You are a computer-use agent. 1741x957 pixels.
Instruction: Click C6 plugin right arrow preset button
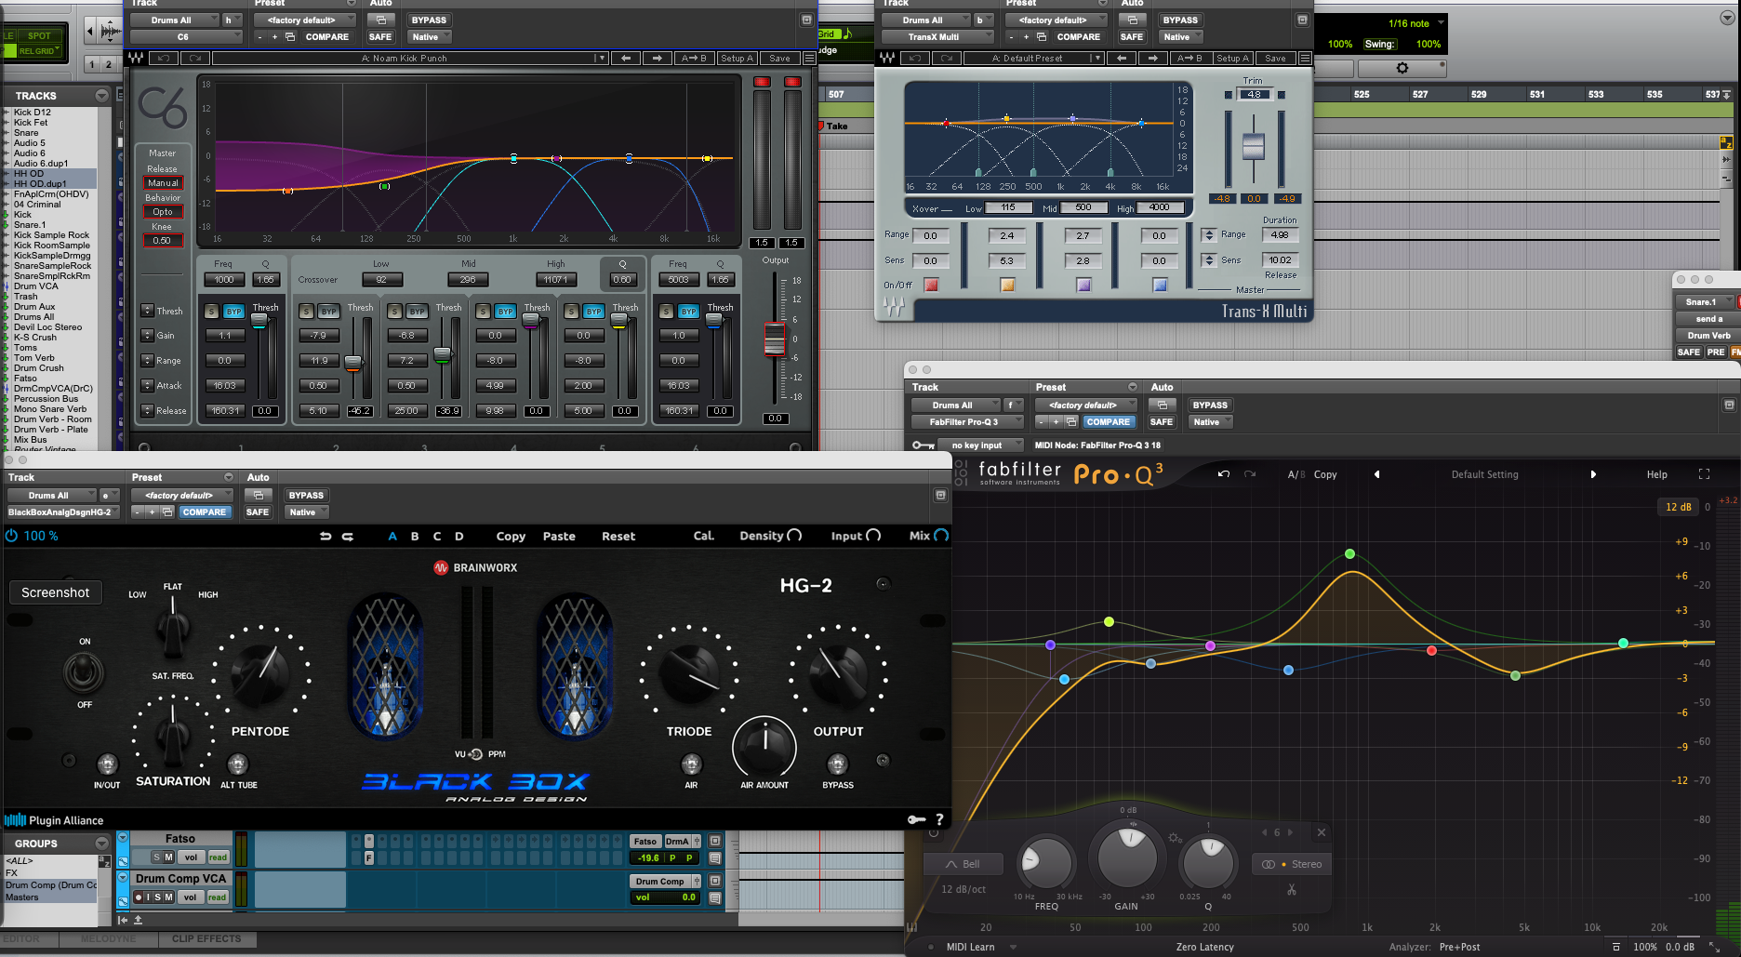point(658,58)
